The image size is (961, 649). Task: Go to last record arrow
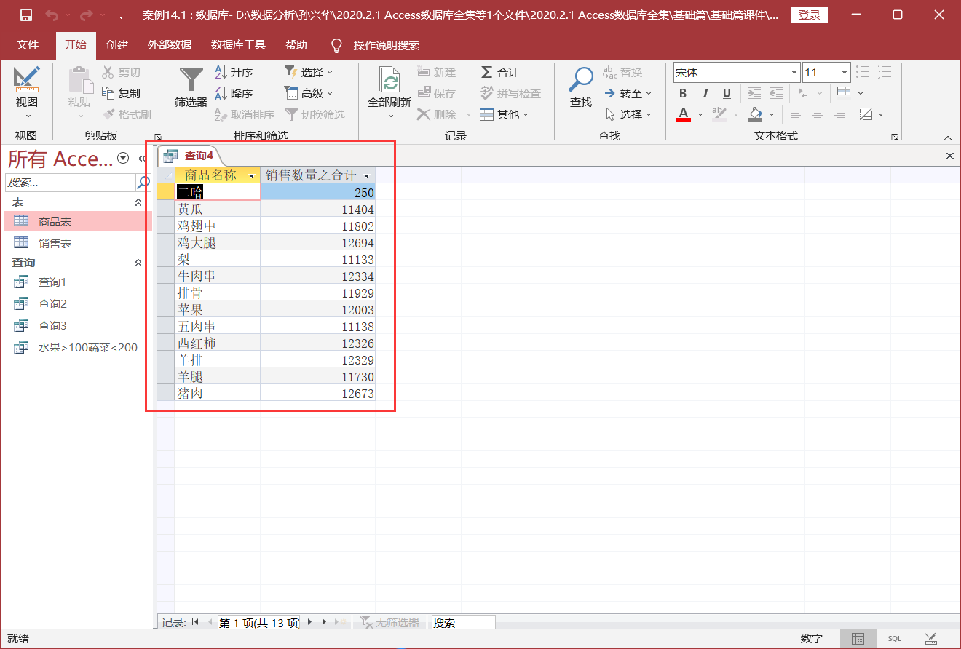[x=324, y=622]
